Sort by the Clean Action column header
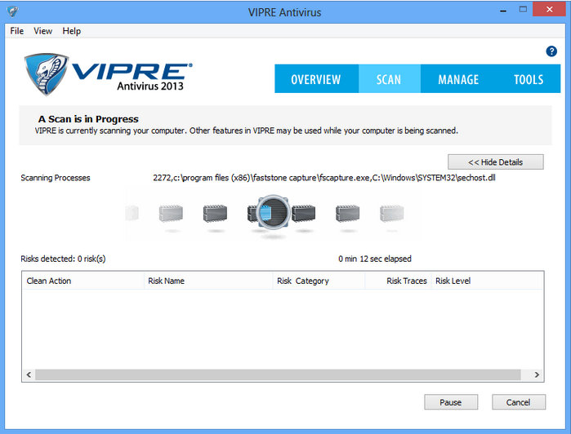The height and width of the screenshot is (434, 571). tap(83, 281)
